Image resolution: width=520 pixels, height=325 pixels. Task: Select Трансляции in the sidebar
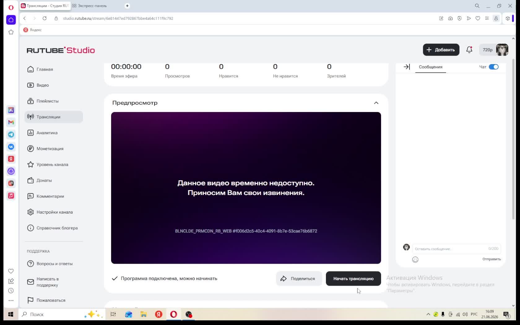point(54,117)
